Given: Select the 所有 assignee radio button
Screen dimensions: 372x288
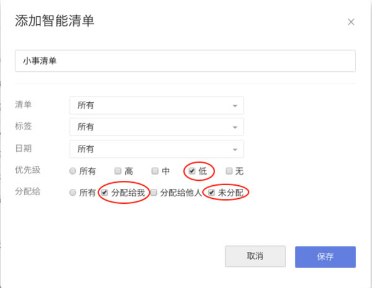Looking at the screenshot, I should 73,193.
